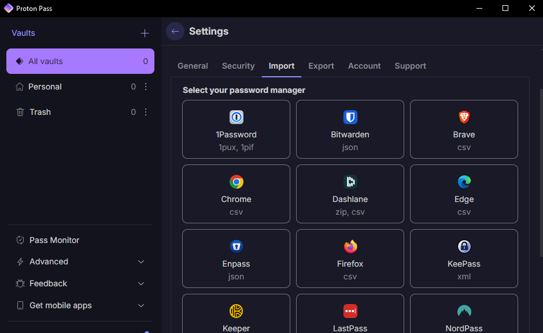
Task: Click the Edge card label text
Action: coord(464,199)
